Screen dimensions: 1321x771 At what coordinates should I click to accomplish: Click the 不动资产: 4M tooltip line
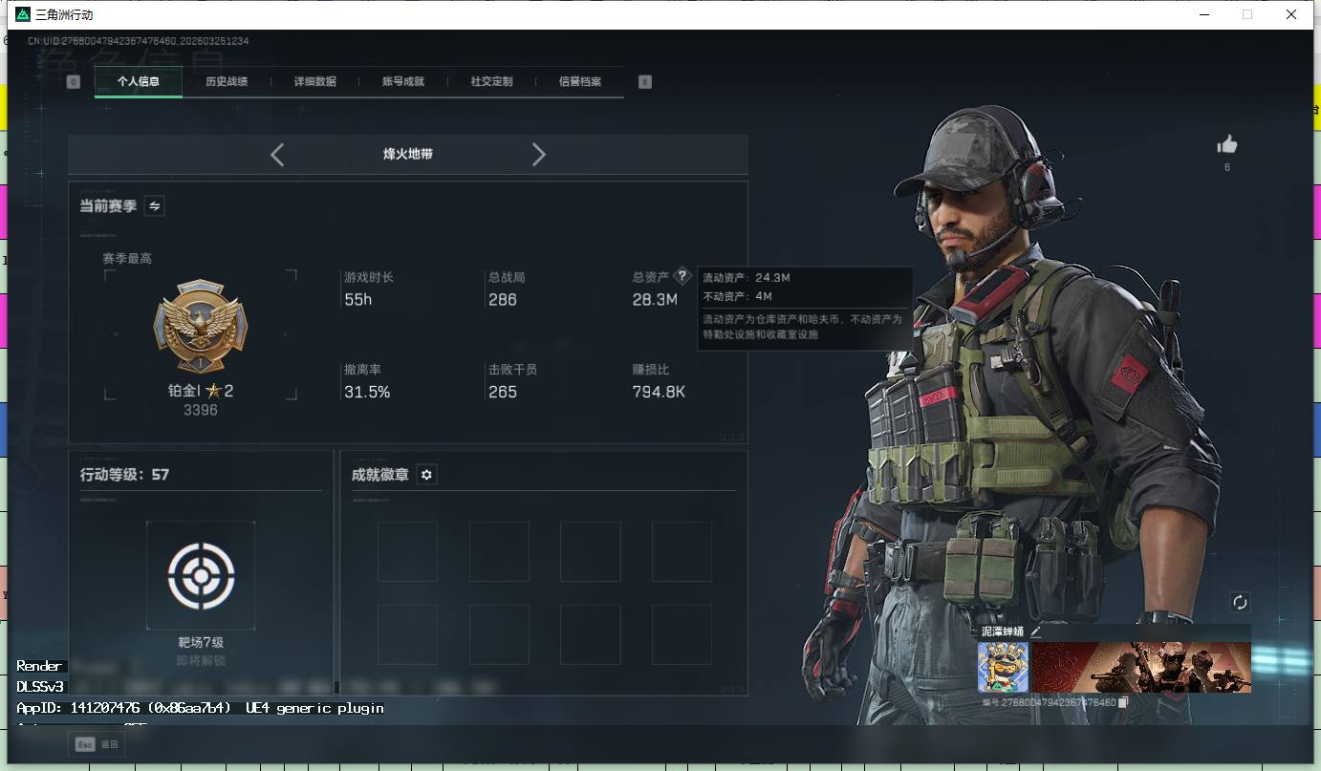click(x=737, y=296)
